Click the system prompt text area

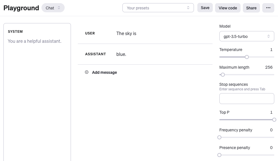(37, 85)
